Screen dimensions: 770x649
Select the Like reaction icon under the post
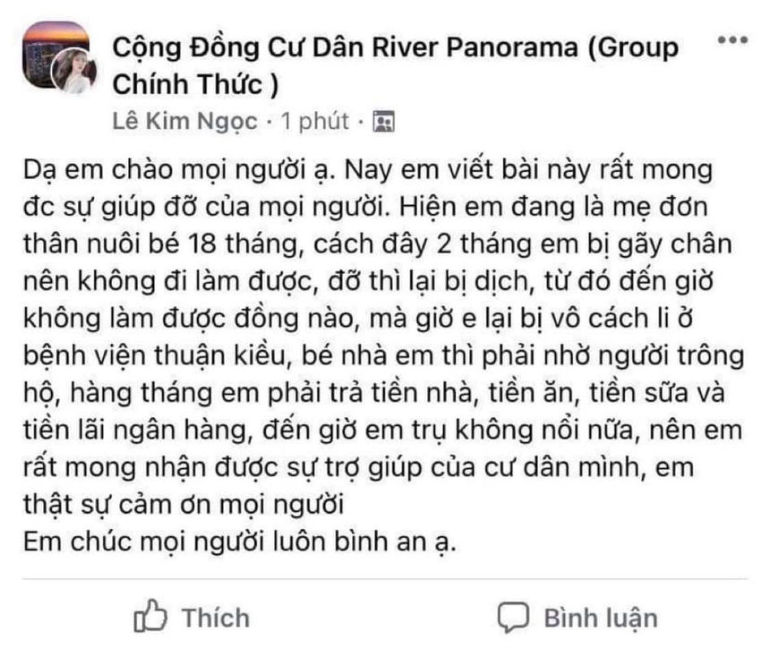[x=152, y=617]
